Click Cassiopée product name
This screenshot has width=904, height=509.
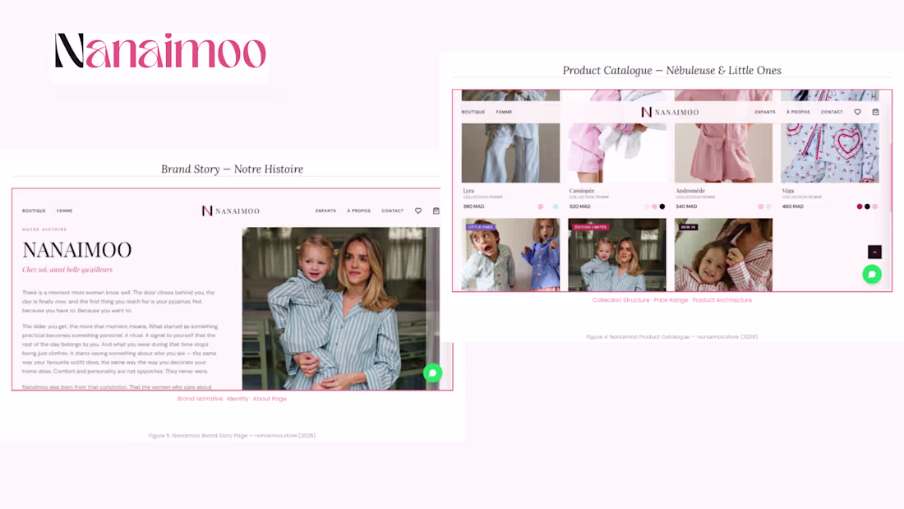[582, 191]
